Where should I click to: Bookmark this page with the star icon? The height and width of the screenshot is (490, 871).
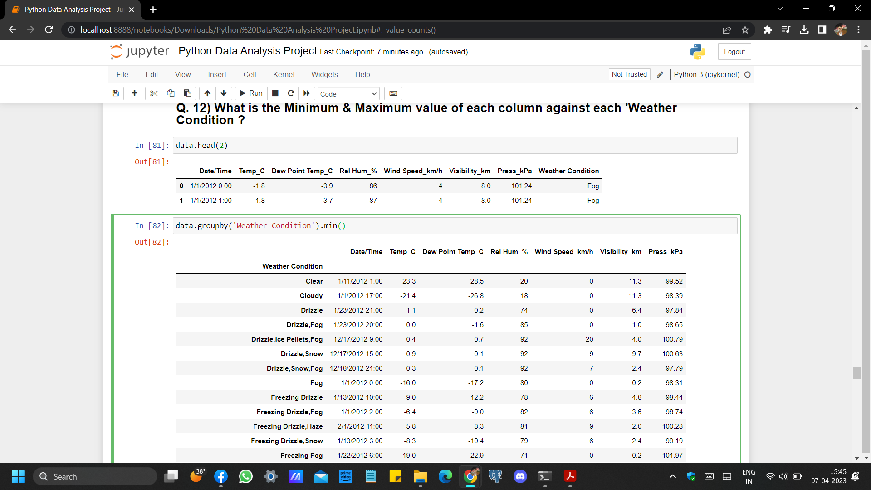(745, 30)
